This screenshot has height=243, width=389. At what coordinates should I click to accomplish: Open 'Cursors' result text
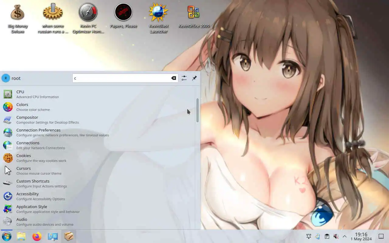click(24, 168)
